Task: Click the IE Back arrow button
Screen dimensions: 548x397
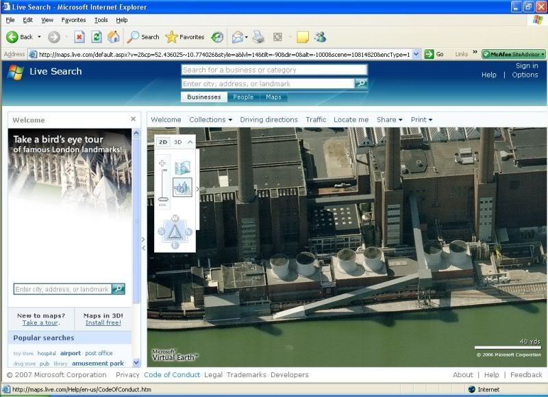Action: coord(12,37)
